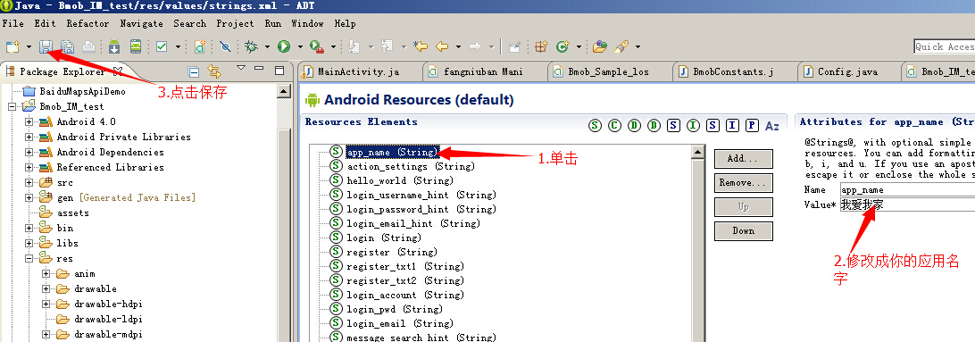Click the Print toolbar icon

pyautogui.click(x=89, y=46)
